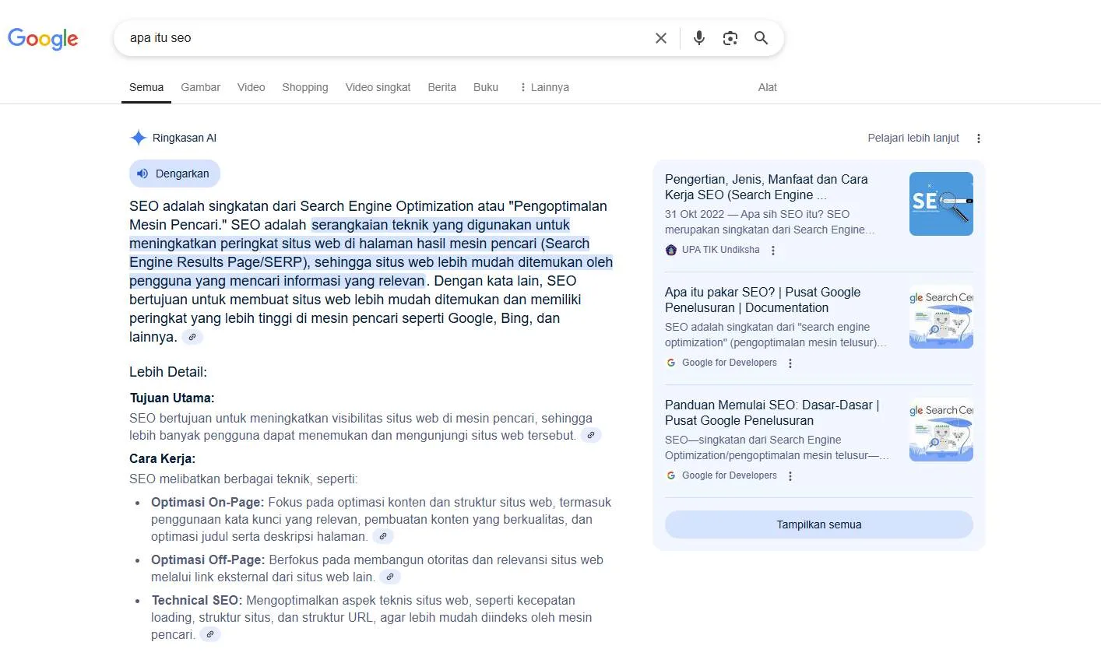Click thumbnail of Panduan Memulai SEO result
This screenshot has height=656, width=1101.
pos(941,430)
